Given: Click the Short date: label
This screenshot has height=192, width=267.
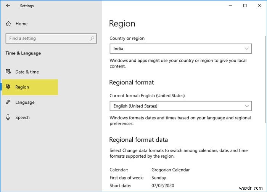Looking at the screenshot, I should coord(121,186).
